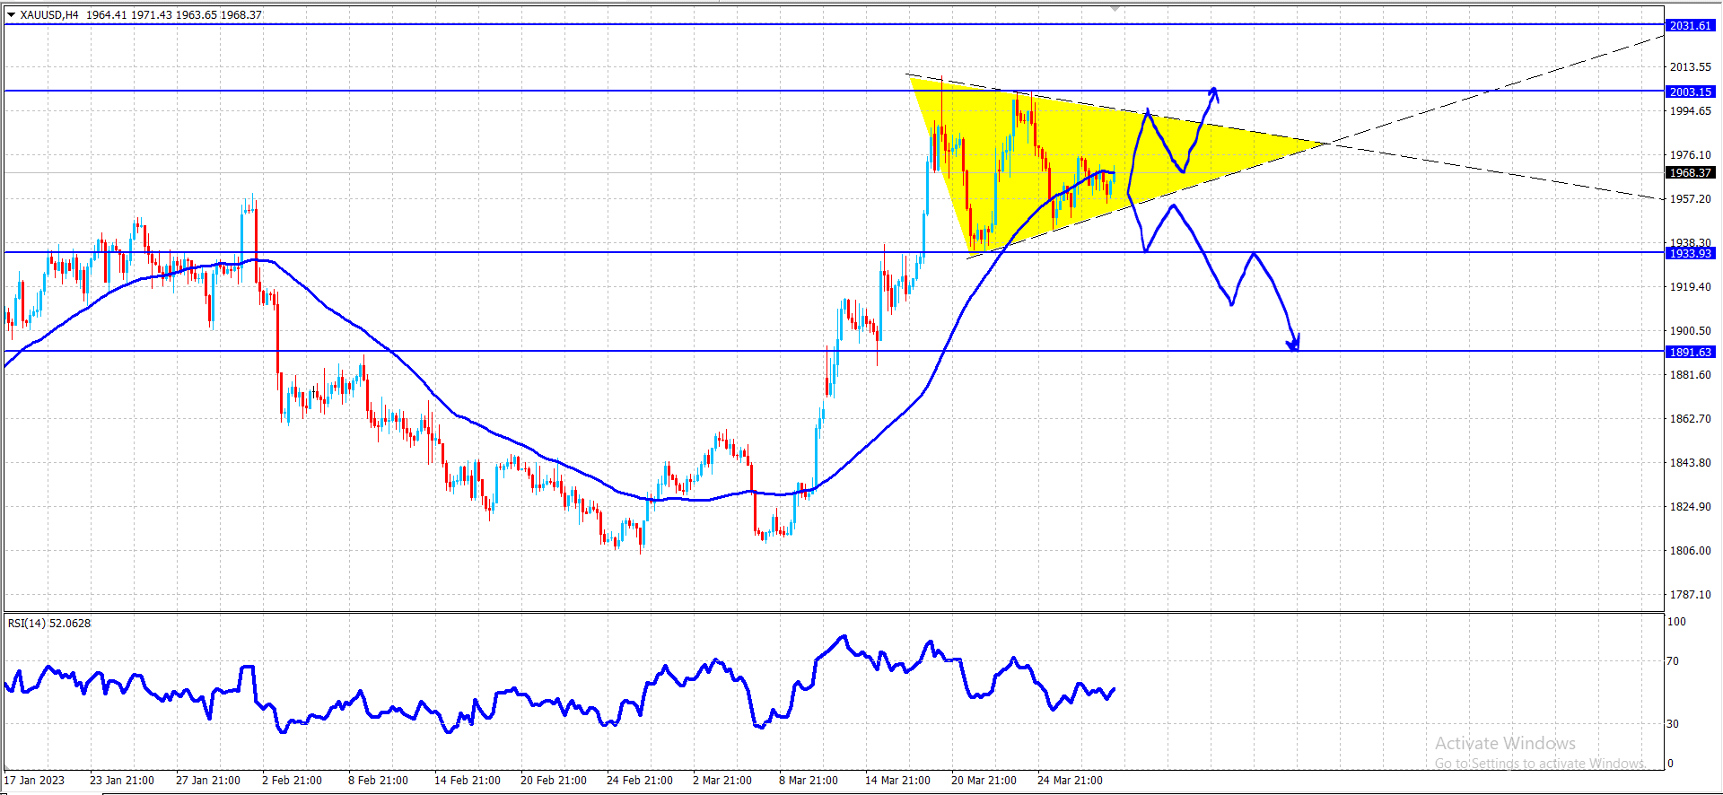Click the 8 Mar 21:00 time label
This screenshot has height=795, width=1723.
[x=809, y=780]
